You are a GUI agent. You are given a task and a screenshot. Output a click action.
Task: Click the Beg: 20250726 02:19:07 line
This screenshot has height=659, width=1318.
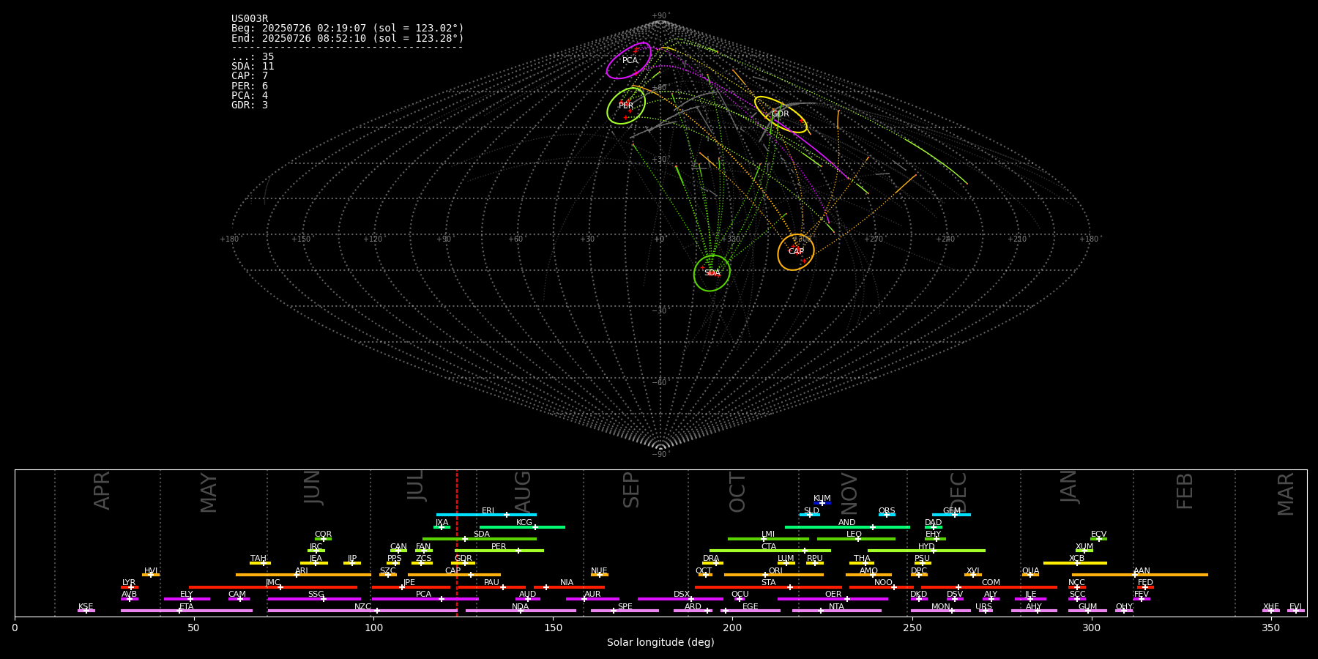pos(348,29)
